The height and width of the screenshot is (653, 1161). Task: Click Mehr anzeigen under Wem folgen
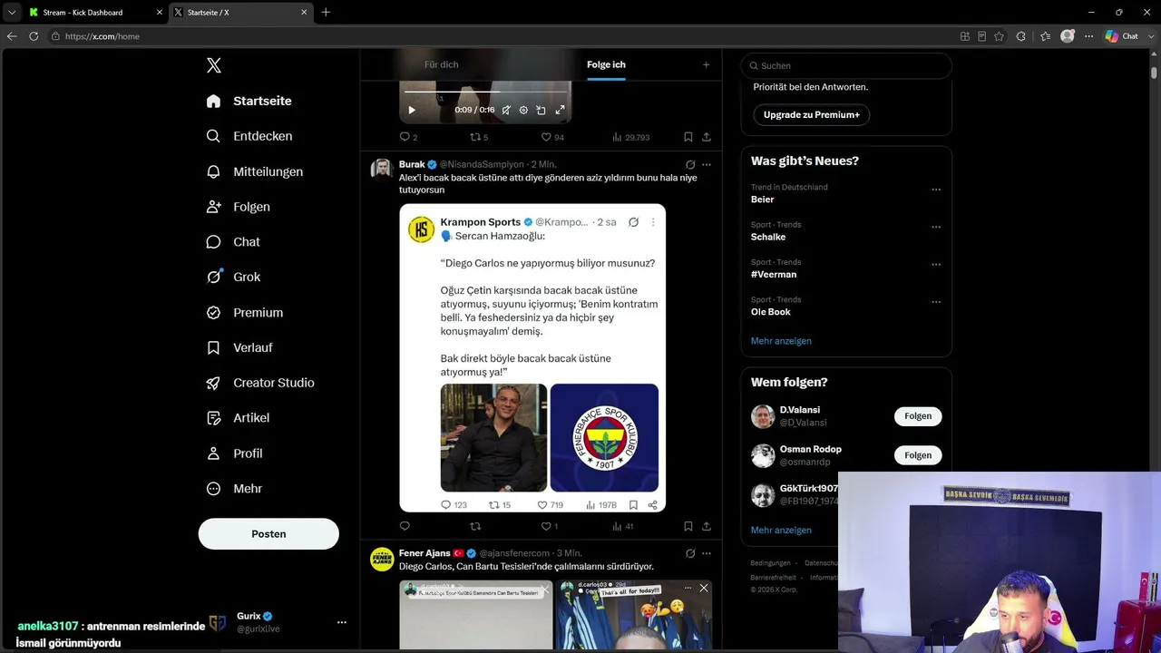point(781,530)
